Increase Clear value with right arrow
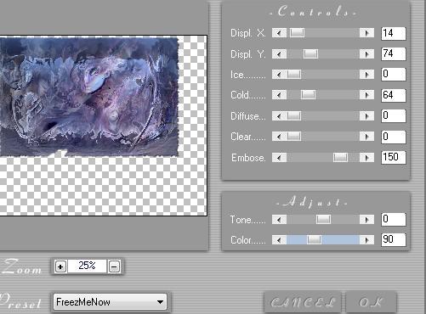426x314 pixels. tap(366, 137)
